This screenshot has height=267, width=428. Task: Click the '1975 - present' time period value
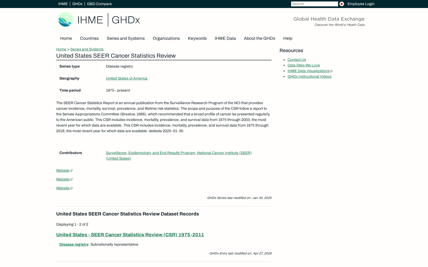118,90
